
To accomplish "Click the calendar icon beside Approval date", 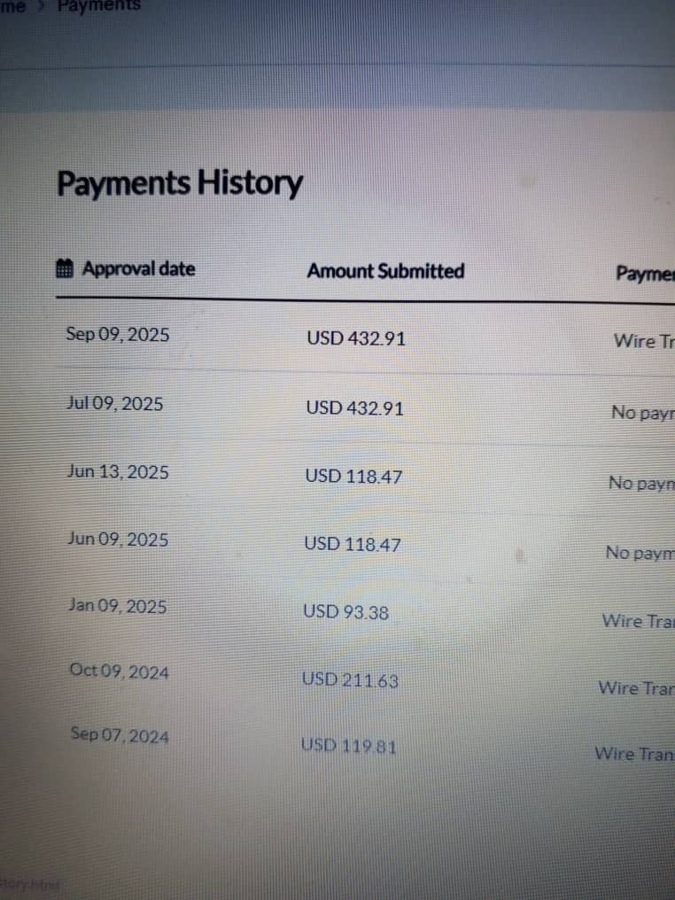I will coord(65,268).
